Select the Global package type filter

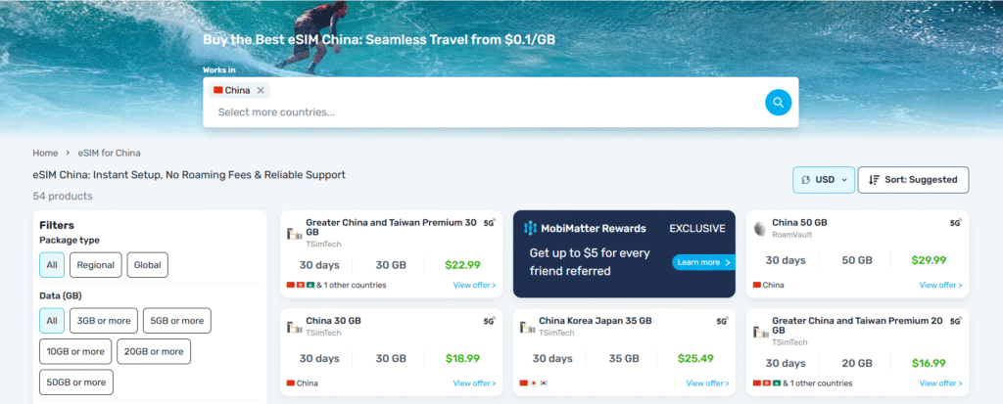[x=147, y=264]
